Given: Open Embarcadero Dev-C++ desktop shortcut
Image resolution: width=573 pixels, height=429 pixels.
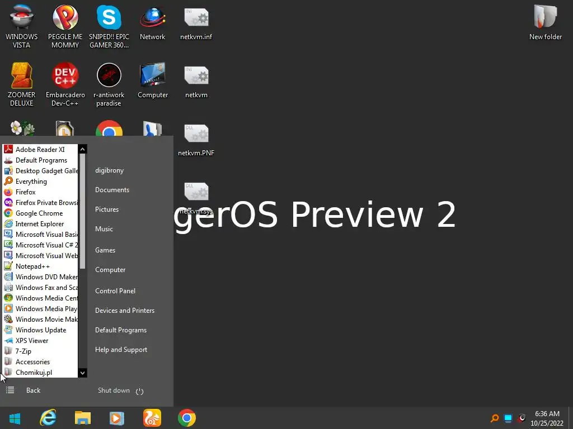Looking at the screenshot, I should [x=65, y=84].
